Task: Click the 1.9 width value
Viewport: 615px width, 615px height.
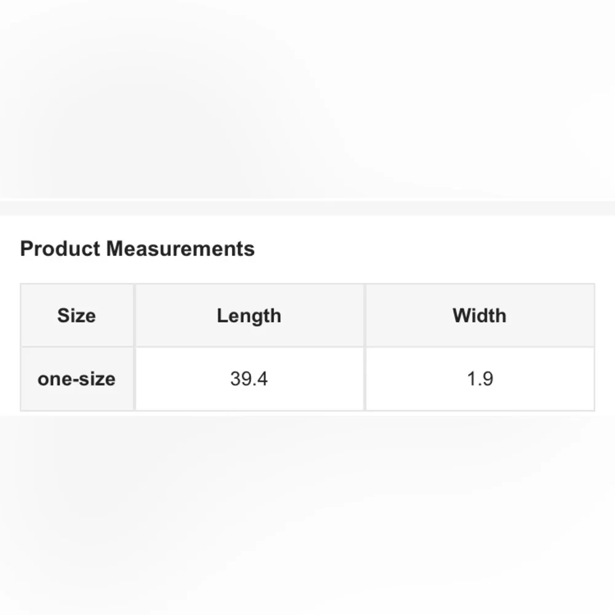Action: [x=480, y=379]
